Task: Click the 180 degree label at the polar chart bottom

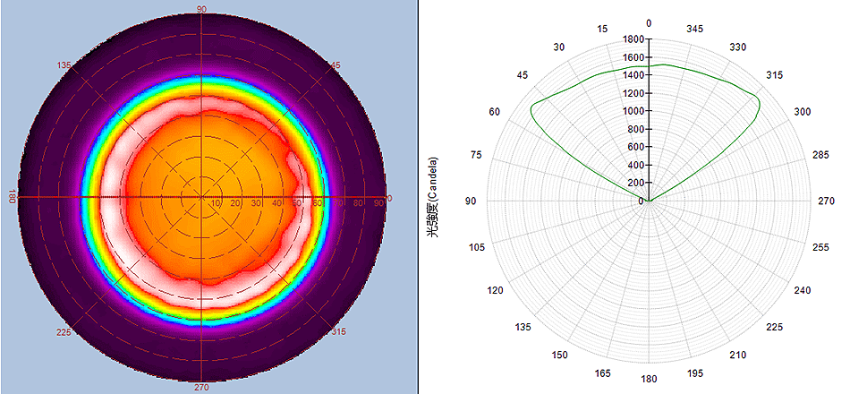Action: click(650, 378)
